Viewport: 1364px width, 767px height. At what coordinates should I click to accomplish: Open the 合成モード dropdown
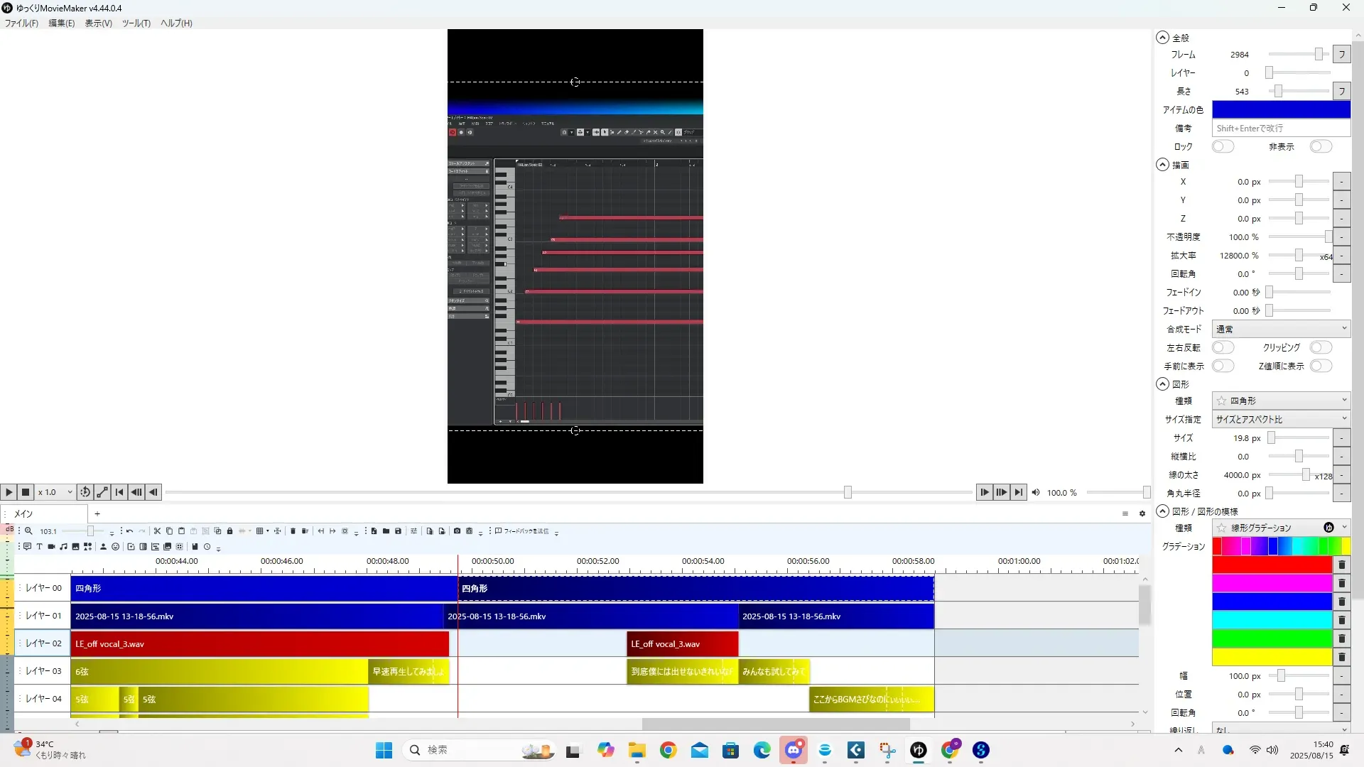click(x=1280, y=329)
